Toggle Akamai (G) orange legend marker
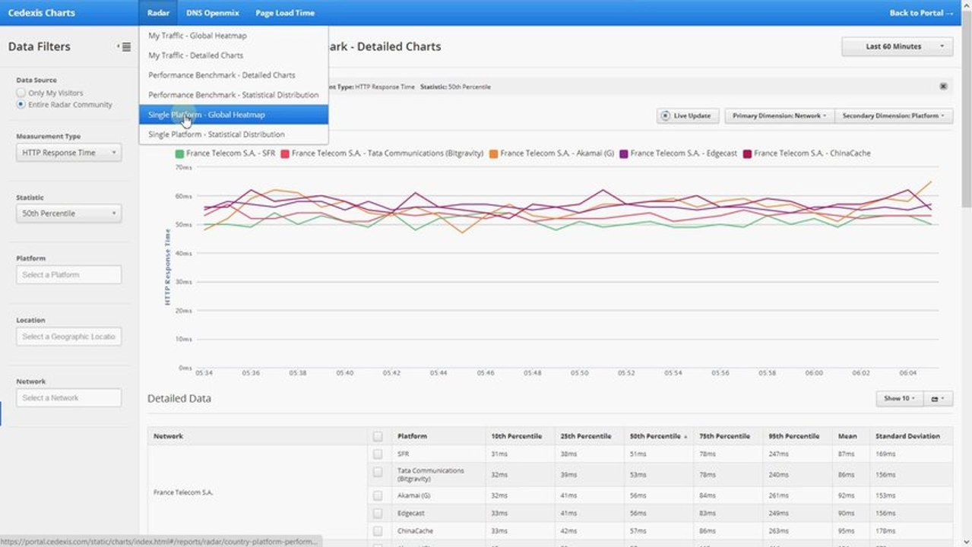Screen dimensions: 972x547 point(493,153)
